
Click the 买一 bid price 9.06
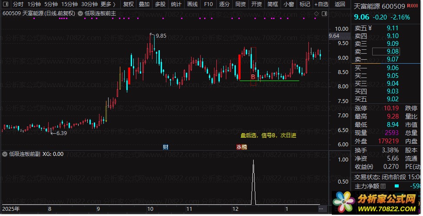[x=392, y=68]
